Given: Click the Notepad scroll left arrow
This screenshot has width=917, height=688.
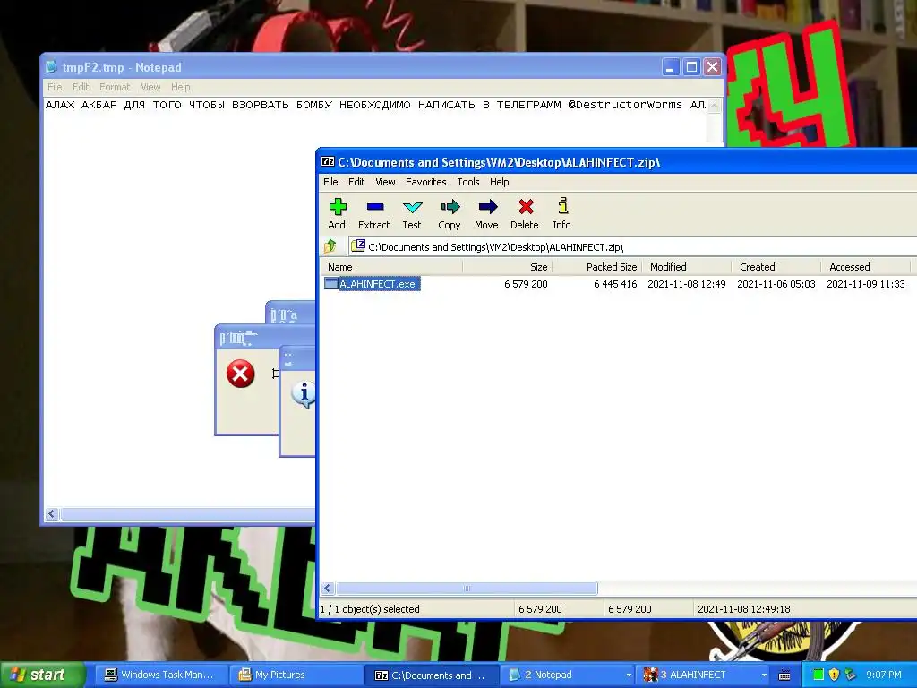Looking at the screenshot, I should coord(51,513).
